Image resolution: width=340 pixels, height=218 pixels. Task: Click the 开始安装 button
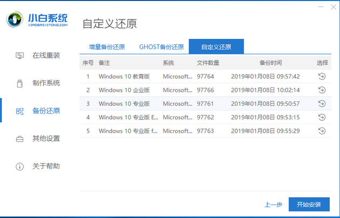[x=309, y=205]
